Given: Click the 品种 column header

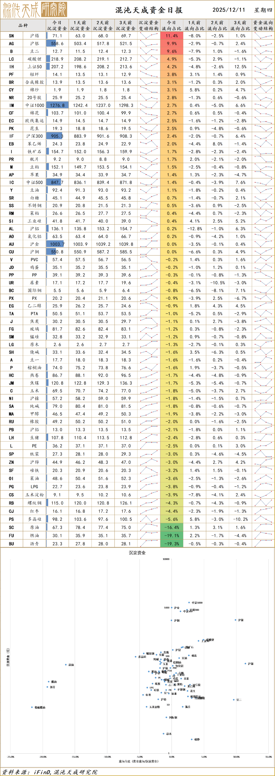Looking at the screenshot, I should pos(23,25).
